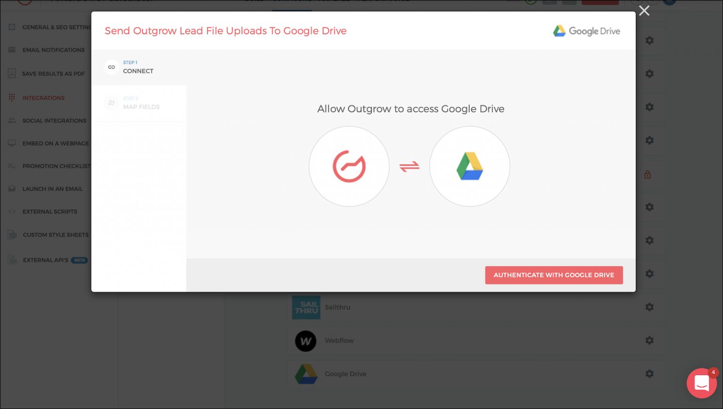Click the Sailthru integration logo
Image resolution: width=723 pixels, height=409 pixels.
click(306, 307)
